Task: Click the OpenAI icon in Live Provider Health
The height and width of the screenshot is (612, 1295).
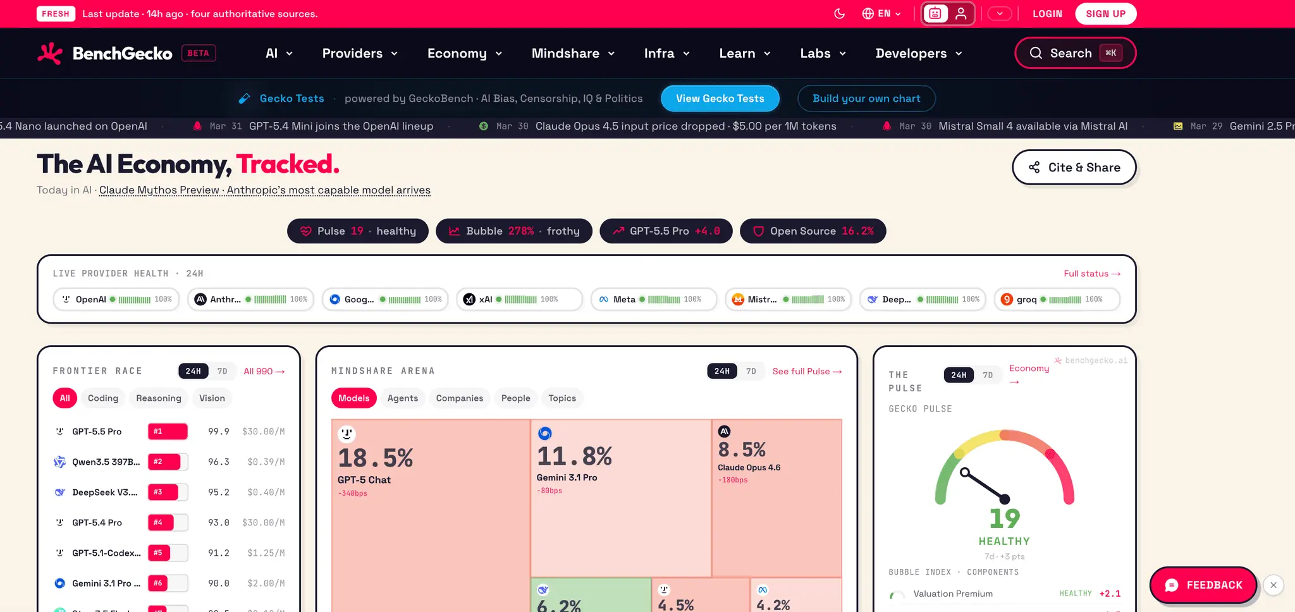Action: [x=66, y=300]
